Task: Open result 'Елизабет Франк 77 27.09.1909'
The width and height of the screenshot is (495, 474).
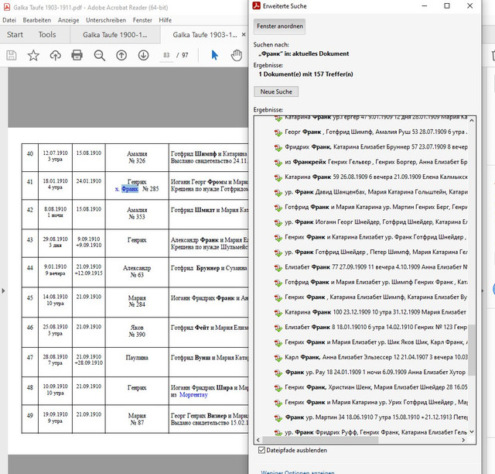Action: pos(376,267)
